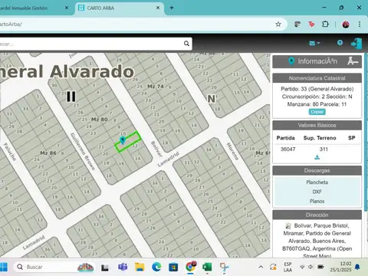Open File Explorer from taskbar
This screenshot has height=276, width=368.
[140, 267]
